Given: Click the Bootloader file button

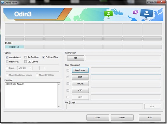Looking at the screenshot, I should point(80,70).
